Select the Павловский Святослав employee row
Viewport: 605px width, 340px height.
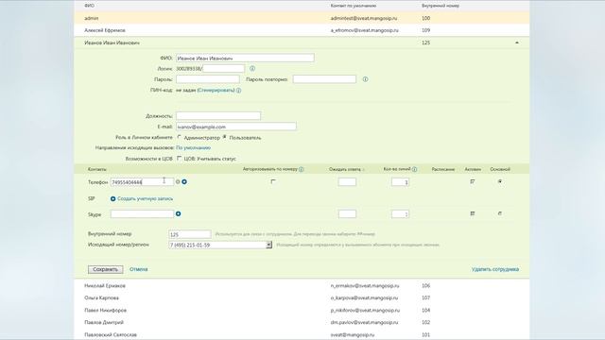click(302, 334)
